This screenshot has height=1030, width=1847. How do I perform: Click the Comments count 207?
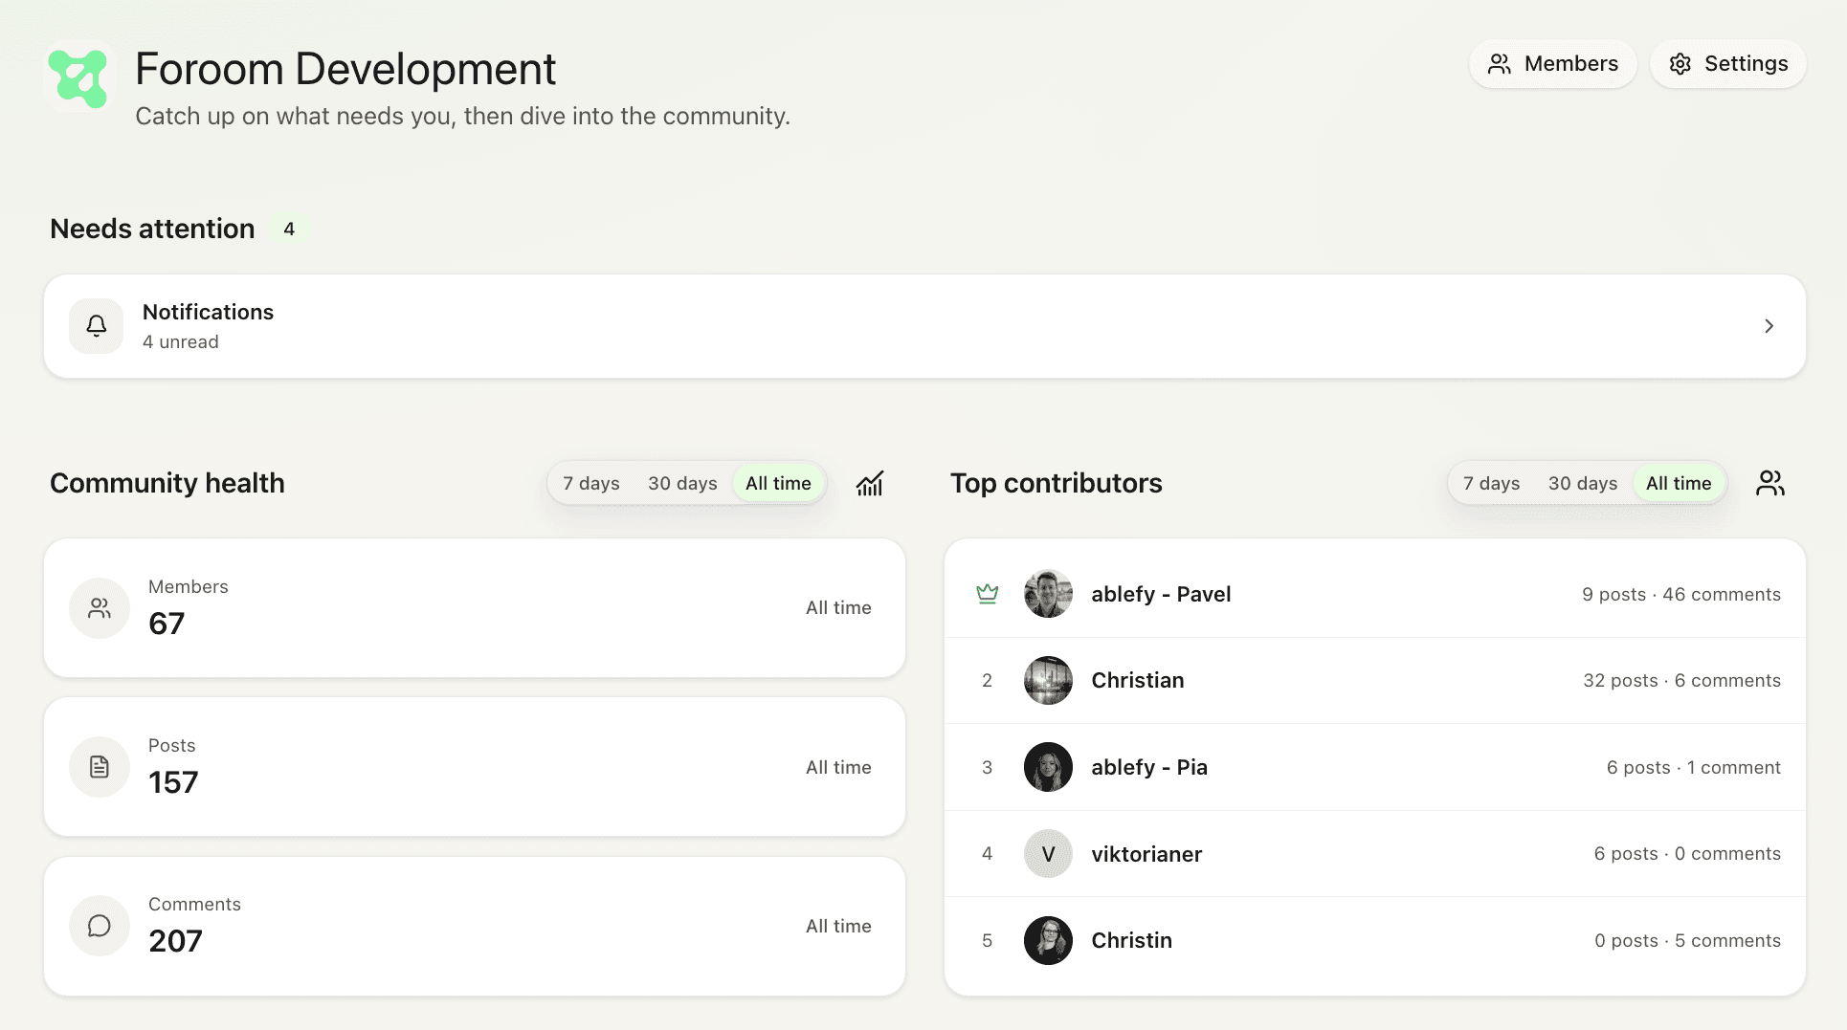click(175, 941)
